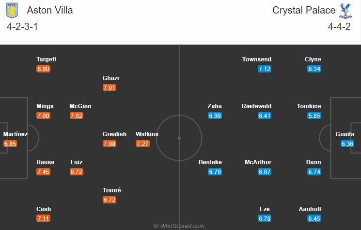
Task: Click Ghazi's 7.01 rating badge
Action: tap(110, 87)
